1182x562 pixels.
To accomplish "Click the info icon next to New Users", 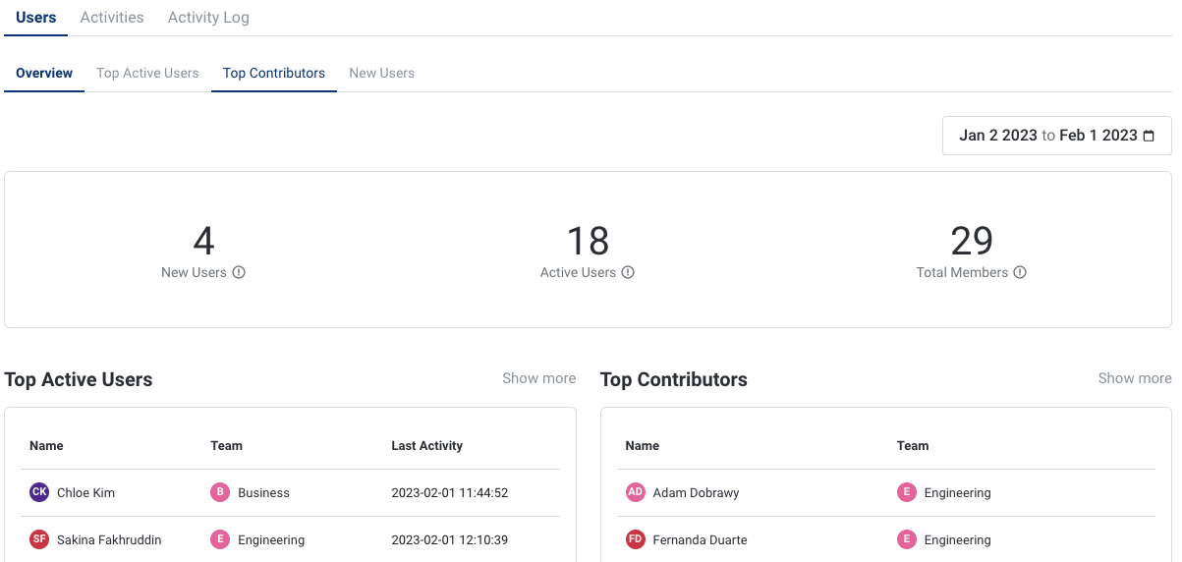I will (239, 272).
